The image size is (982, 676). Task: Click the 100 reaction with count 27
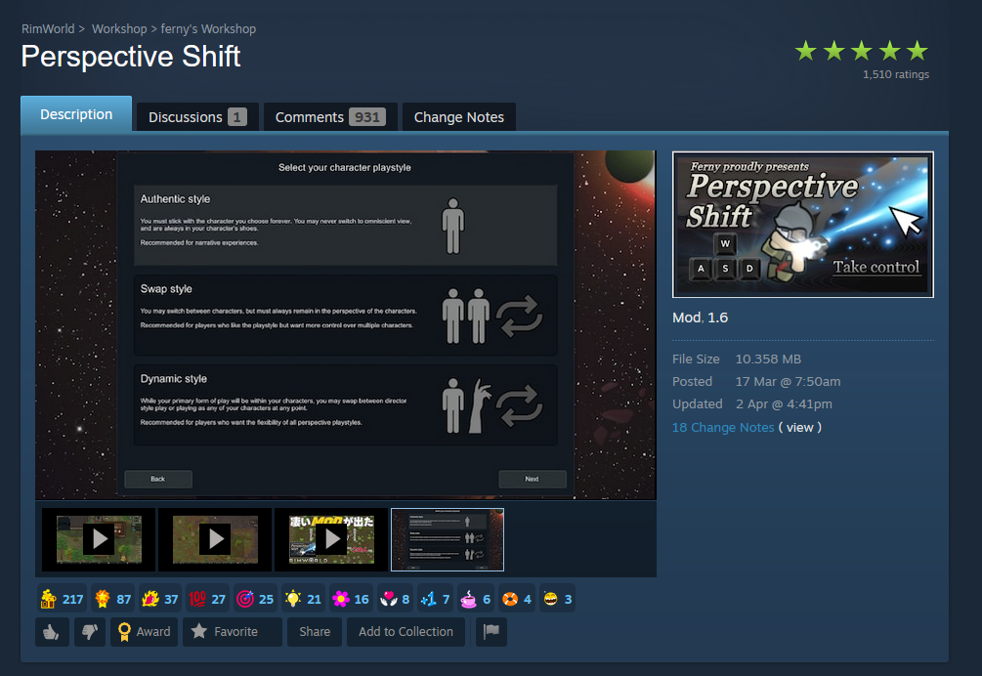coord(207,599)
